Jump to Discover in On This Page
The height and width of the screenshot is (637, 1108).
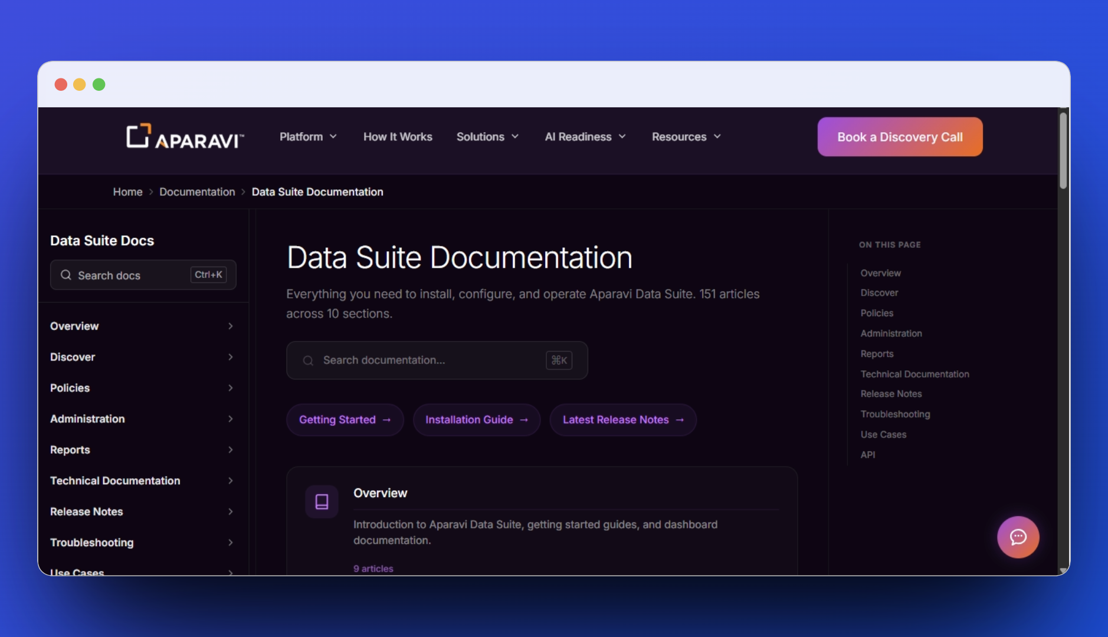click(879, 293)
